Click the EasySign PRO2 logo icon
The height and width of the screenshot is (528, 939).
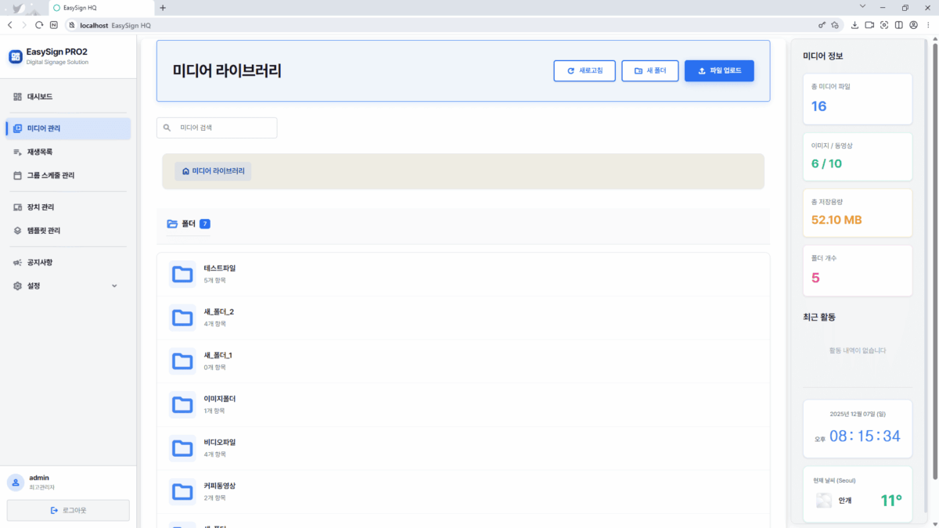click(16, 56)
